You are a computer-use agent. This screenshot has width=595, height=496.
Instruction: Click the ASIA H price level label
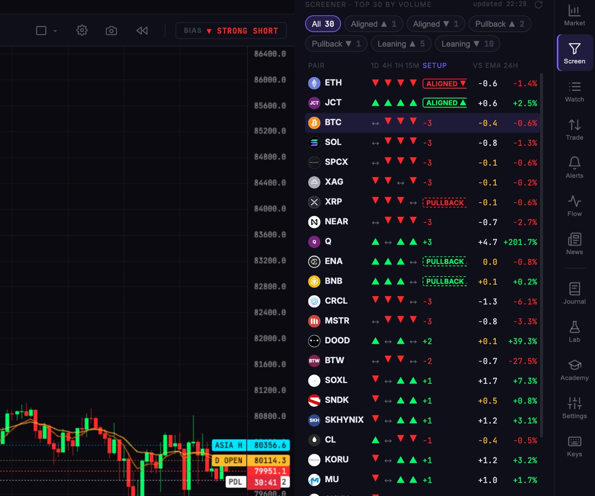click(x=229, y=445)
